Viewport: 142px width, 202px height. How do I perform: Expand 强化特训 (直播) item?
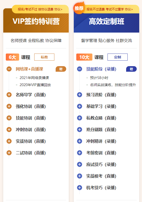pyautogui.click(x=9, y=106)
